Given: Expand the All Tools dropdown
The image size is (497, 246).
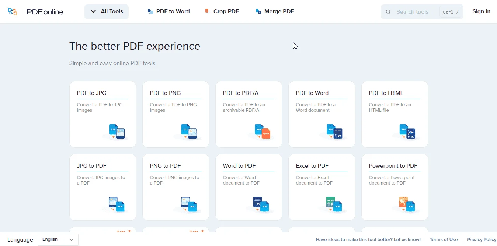Looking at the screenshot, I should (x=107, y=12).
